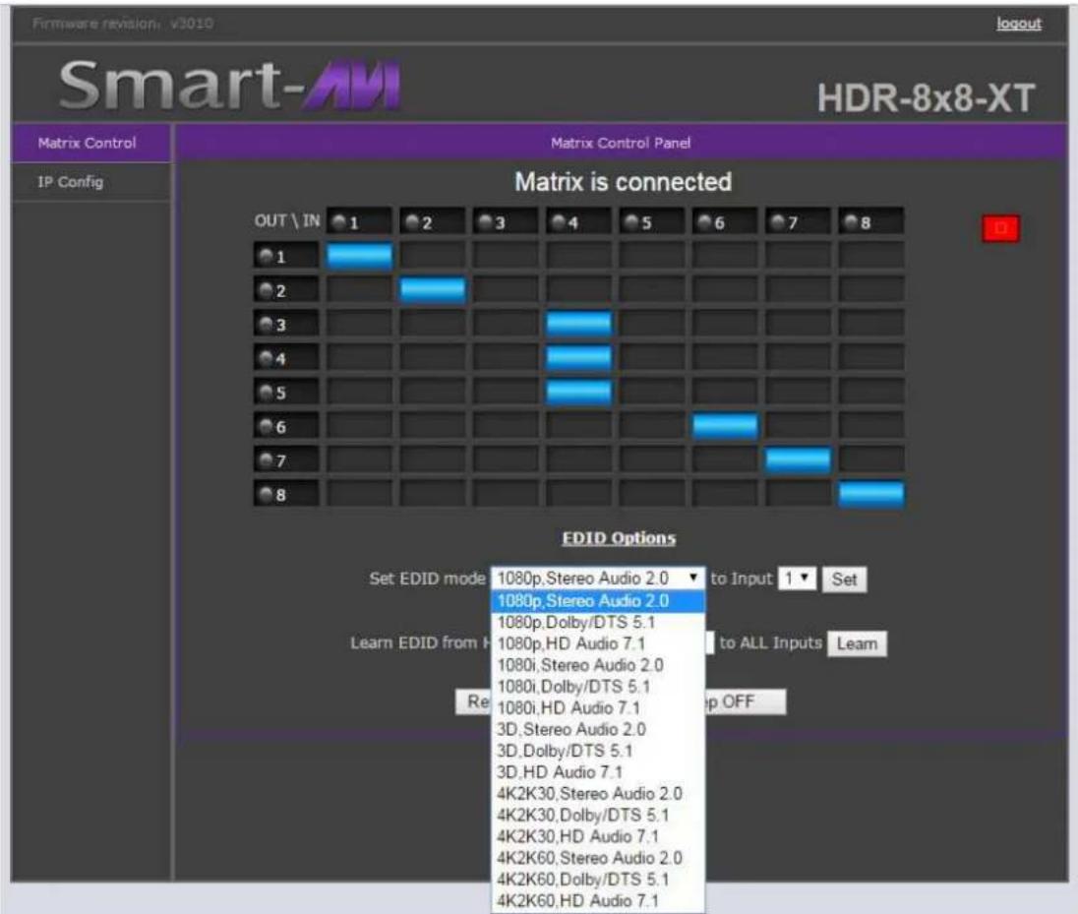This screenshot has height=914, width=1078.
Task: Toggle active crosspoint output 3 input 4
Action: tap(578, 324)
